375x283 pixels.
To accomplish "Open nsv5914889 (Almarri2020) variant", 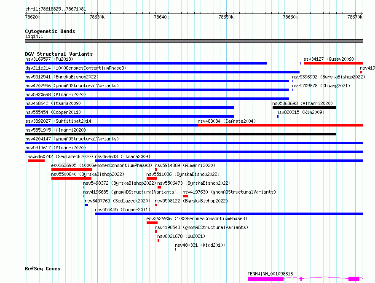I will tap(185, 165).
